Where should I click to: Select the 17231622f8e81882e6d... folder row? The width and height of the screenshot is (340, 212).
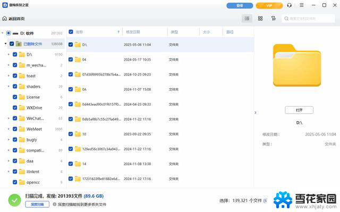pos(160,179)
